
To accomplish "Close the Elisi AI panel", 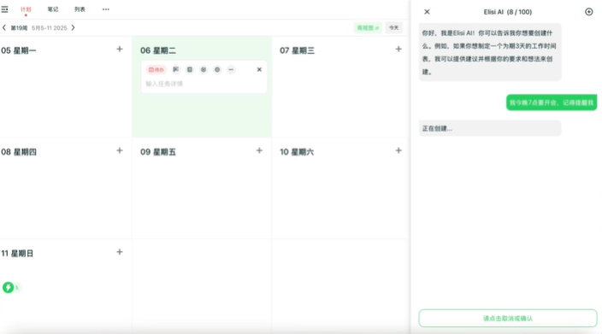I will [x=427, y=12].
